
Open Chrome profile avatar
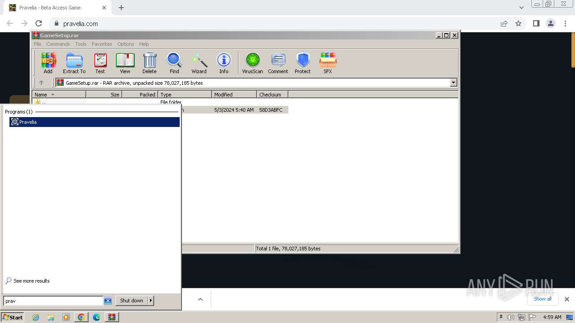[550, 23]
